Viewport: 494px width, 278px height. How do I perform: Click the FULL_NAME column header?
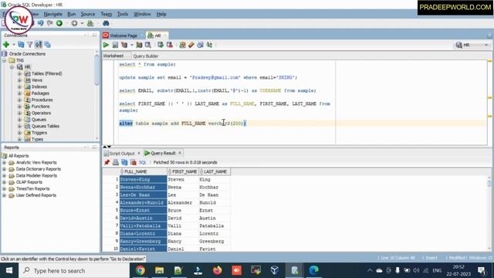[x=143, y=171]
